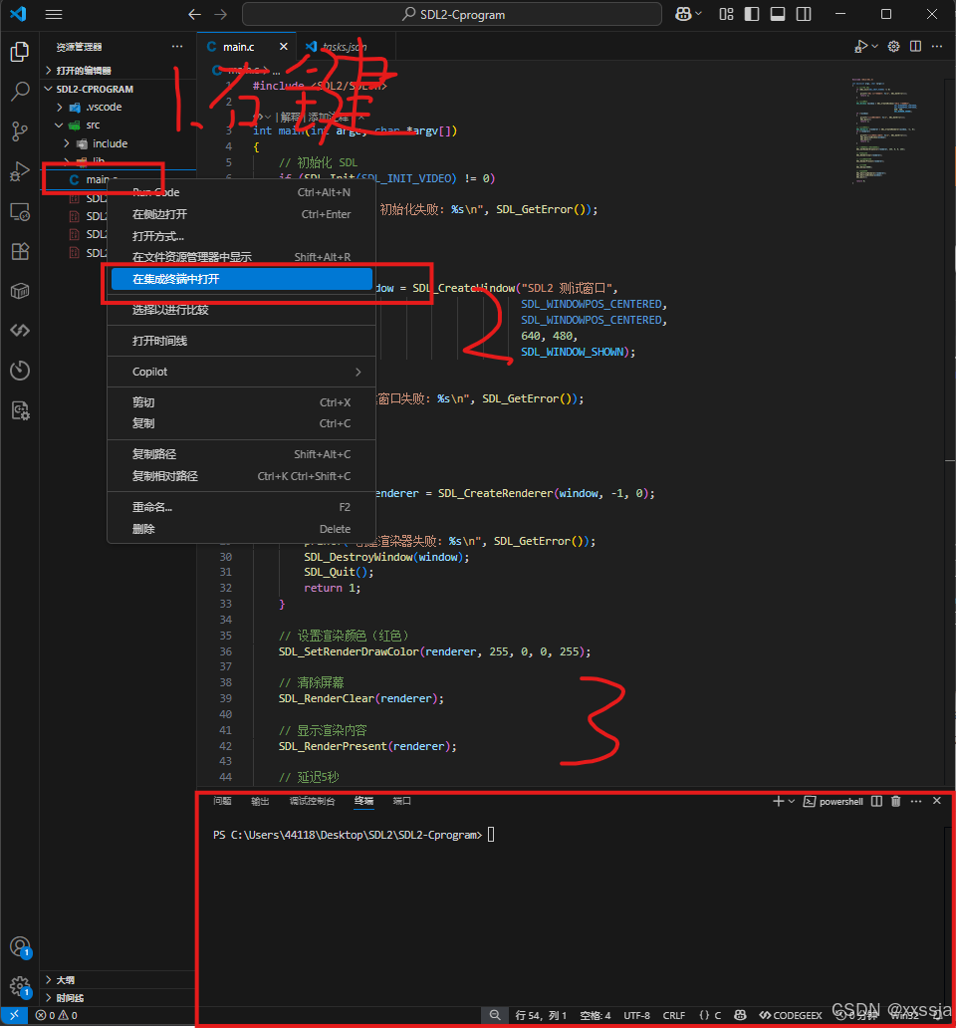Switch to the tasks.json tab
The width and height of the screenshot is (956, 1028).
coord(344,46)
